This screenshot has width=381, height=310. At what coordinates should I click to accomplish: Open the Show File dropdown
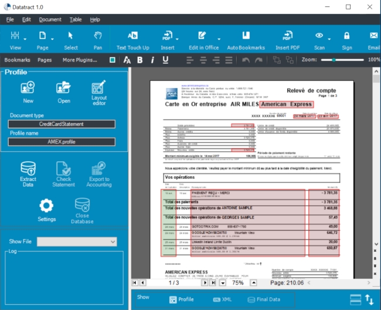77,242
